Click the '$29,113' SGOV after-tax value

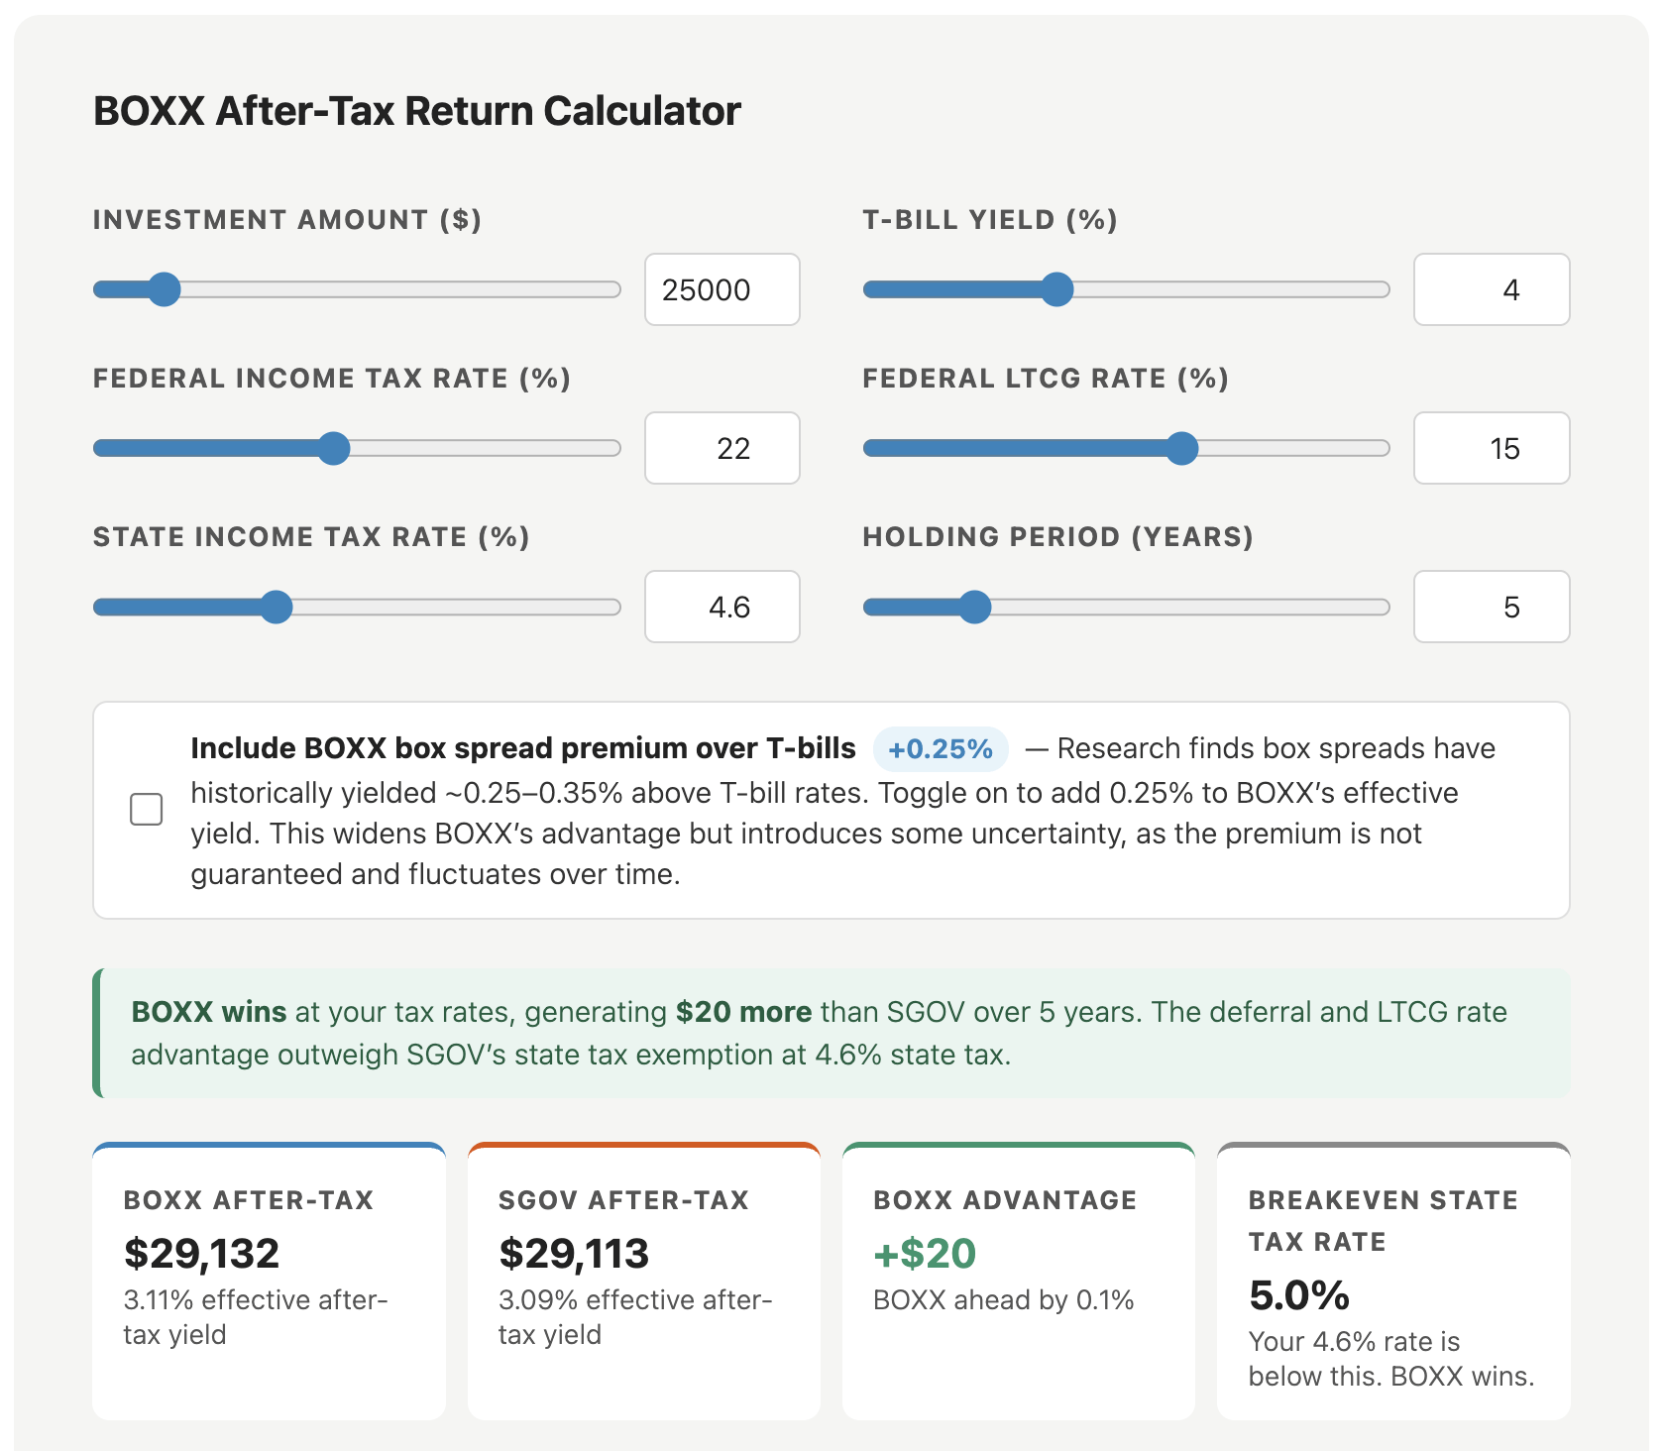pos(574,1254)
